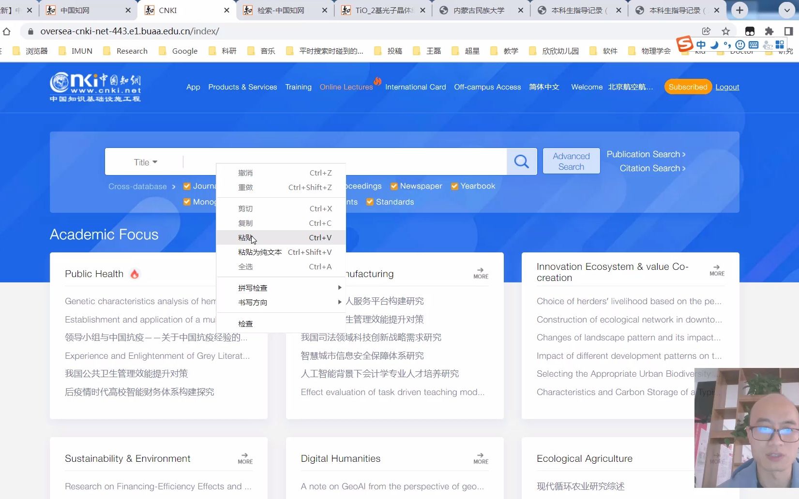Screen dimensions: 799x499
Task: Switch language to 简体中文
Action: [544, 87]
